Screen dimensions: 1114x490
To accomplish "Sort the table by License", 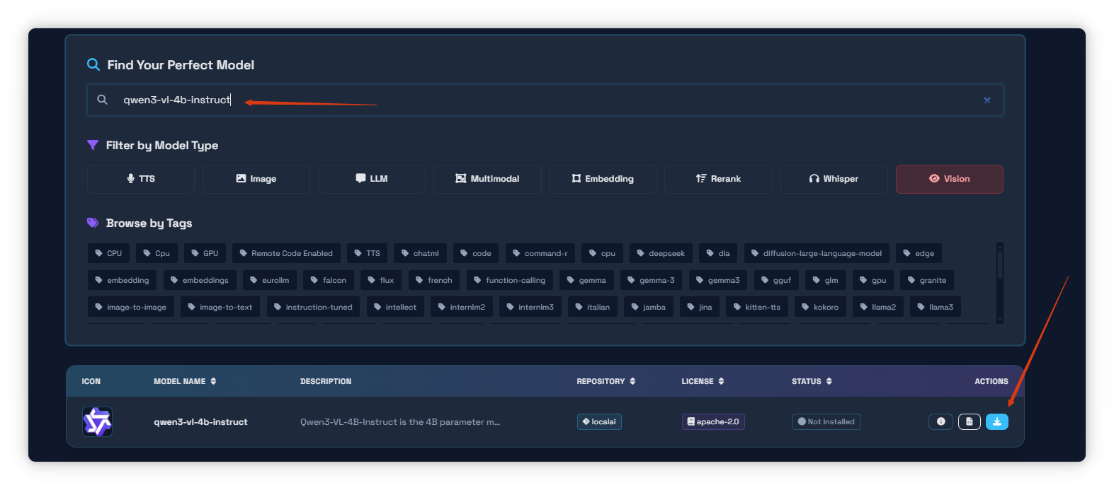I will pyautogui.click(x=703, y=381).
